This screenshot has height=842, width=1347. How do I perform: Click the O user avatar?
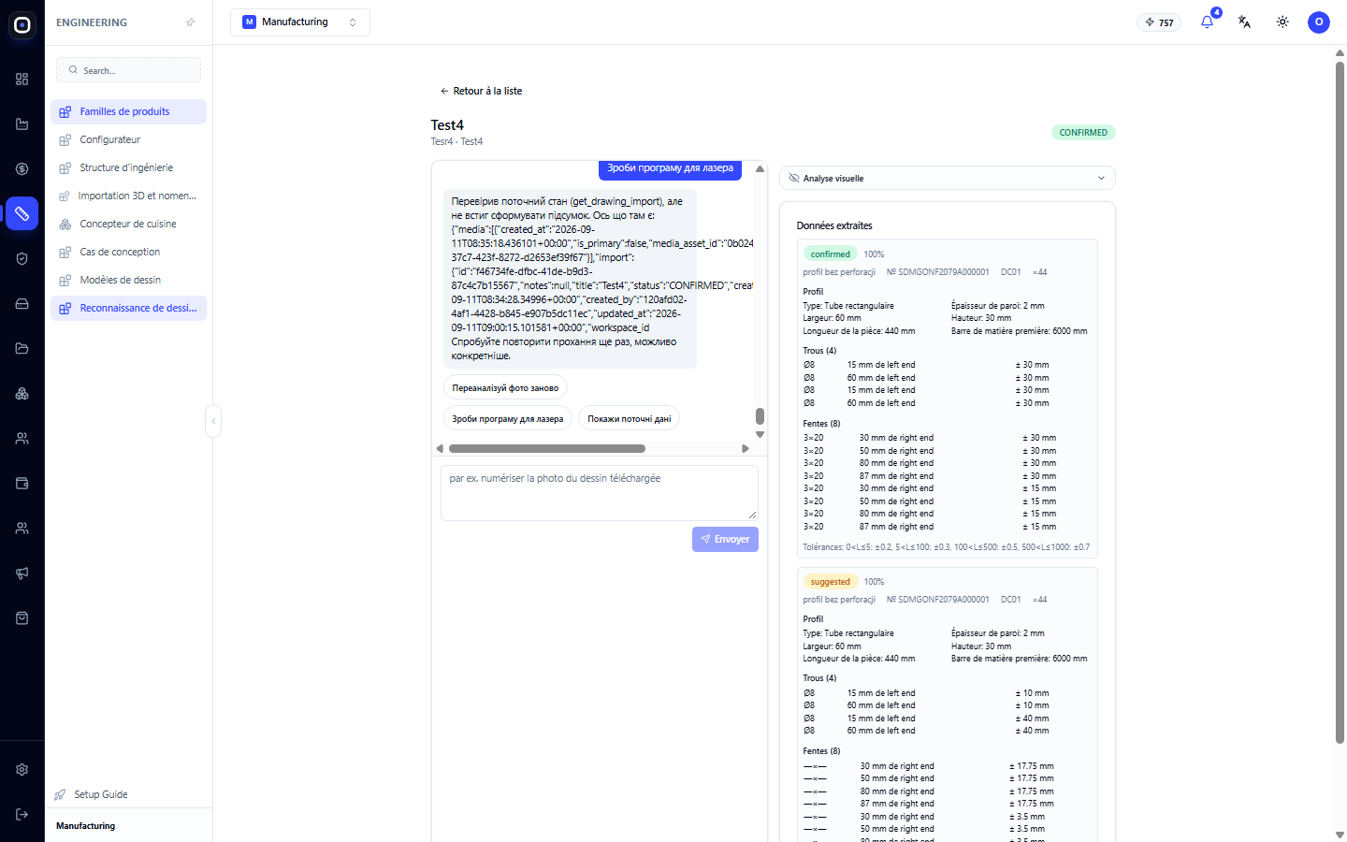[x=1319, y=22]
